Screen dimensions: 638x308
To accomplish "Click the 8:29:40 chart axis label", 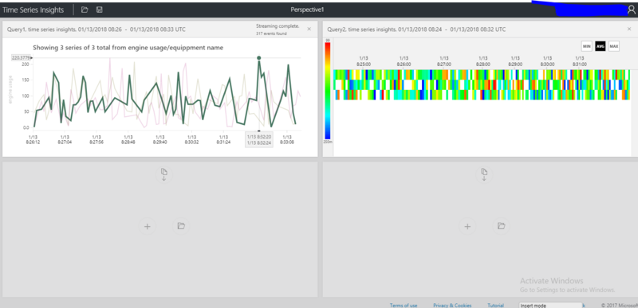I will pyautogui.click(x=160, y=139).
